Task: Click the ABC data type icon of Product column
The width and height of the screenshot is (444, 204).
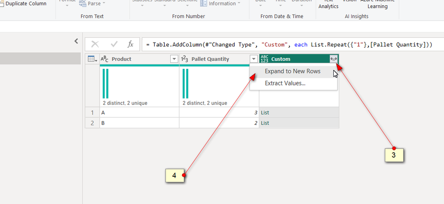Action: coord(105,59)
